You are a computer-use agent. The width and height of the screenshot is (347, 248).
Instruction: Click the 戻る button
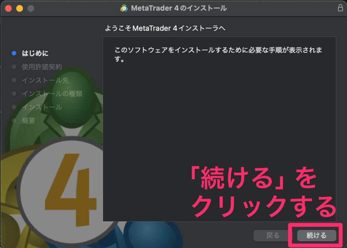270,235
